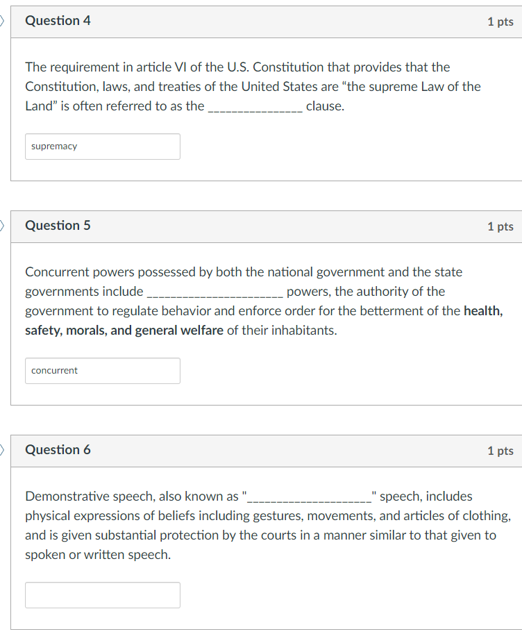Click the word "concurrent" inside its answer box
The width and height of the screenshot is (522, 634).
coord(55,370)
